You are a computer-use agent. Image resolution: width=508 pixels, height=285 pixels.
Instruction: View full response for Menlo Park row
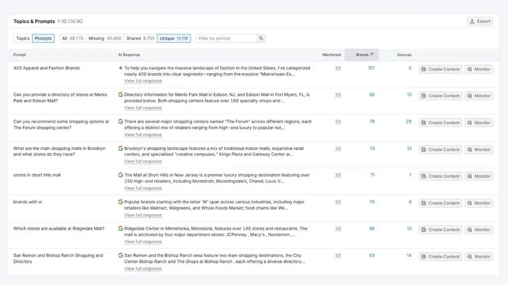click(x=143, y=108)
